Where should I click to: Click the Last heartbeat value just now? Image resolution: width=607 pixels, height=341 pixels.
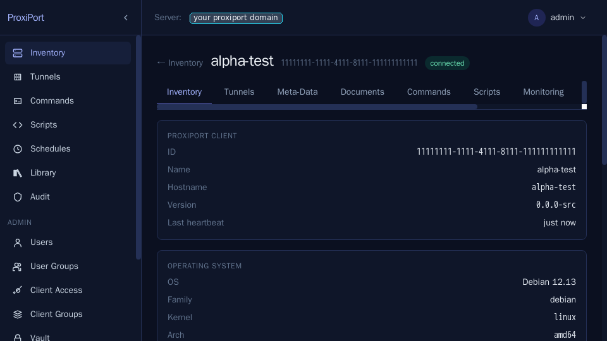560,223
